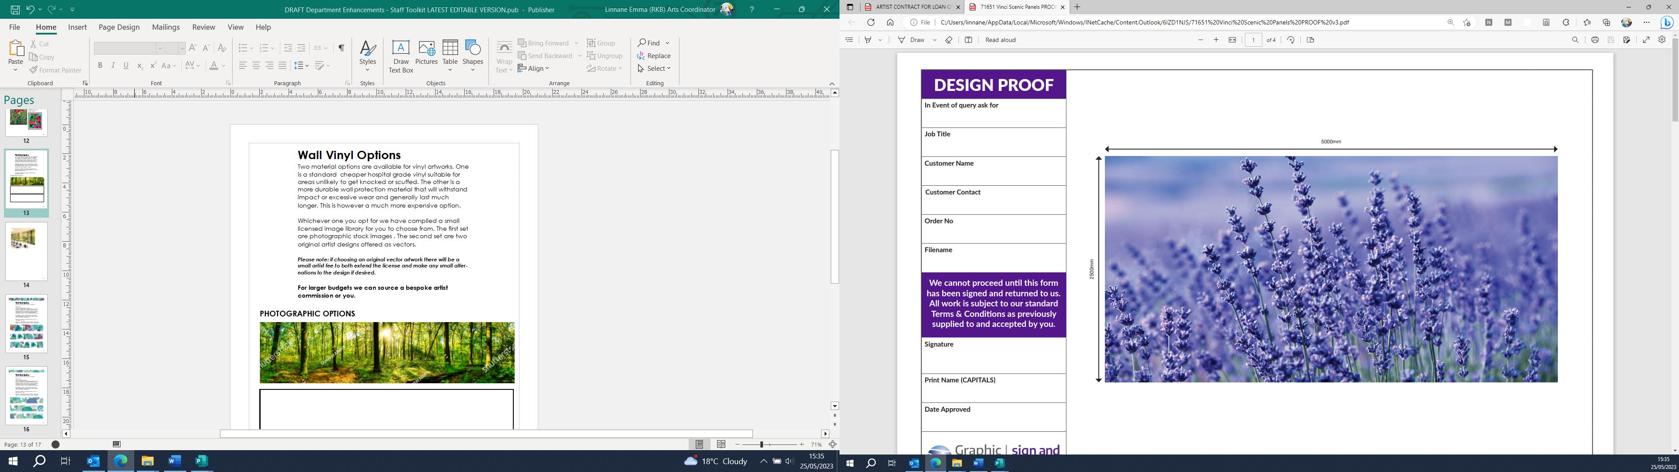The height and width of the screenshot is (472, 1679).
Task: Click the Justify paragraph alignment icon
Action: coord(282,66)
